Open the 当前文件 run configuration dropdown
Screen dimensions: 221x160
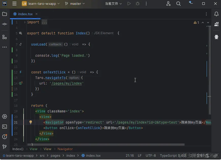(x=113, y=4)
